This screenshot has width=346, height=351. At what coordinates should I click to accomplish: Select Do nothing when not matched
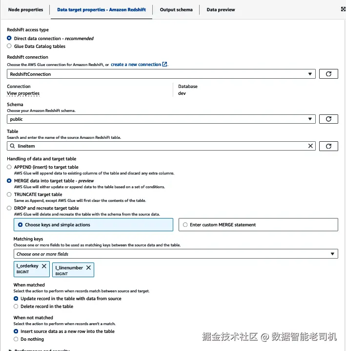[16, 339]
